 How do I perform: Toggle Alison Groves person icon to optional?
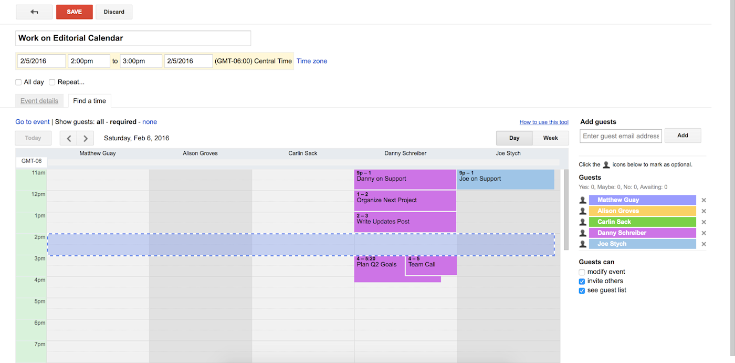point(583,211)
